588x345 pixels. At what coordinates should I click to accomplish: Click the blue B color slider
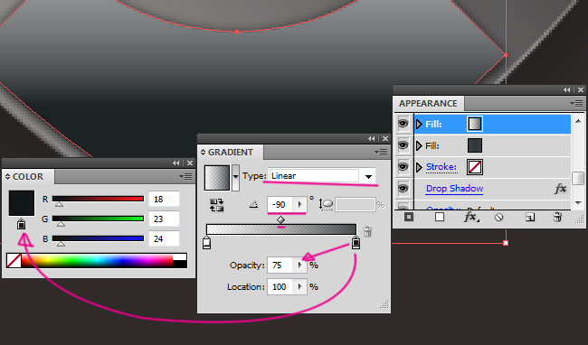[98, 238]
